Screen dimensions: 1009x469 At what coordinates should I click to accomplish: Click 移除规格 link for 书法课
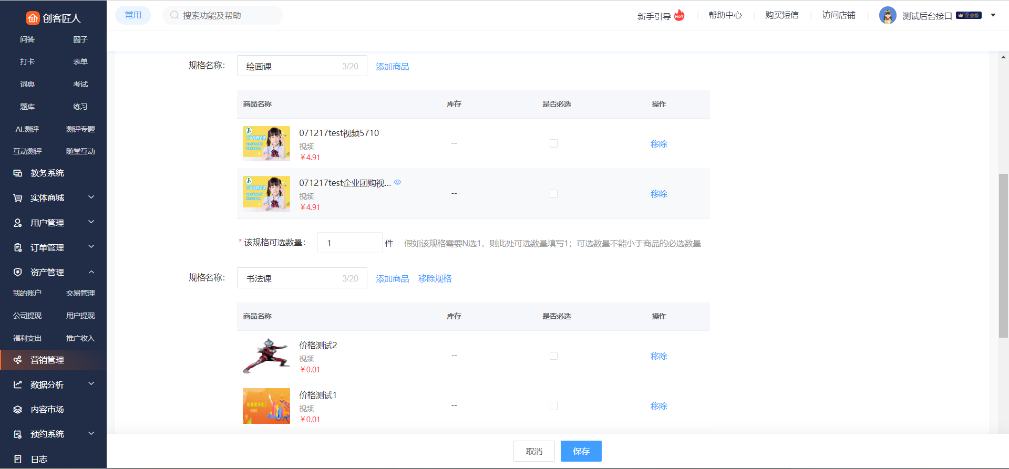click(435, 278)
